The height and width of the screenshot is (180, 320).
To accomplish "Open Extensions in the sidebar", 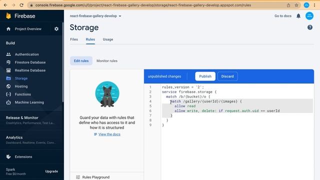I will tap(23, 156).
